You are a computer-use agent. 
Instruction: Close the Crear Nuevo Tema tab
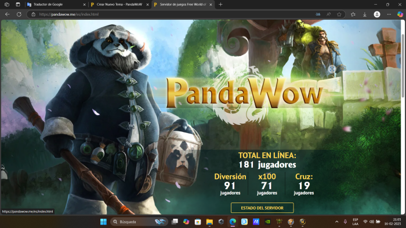click(x=147, y=5)
